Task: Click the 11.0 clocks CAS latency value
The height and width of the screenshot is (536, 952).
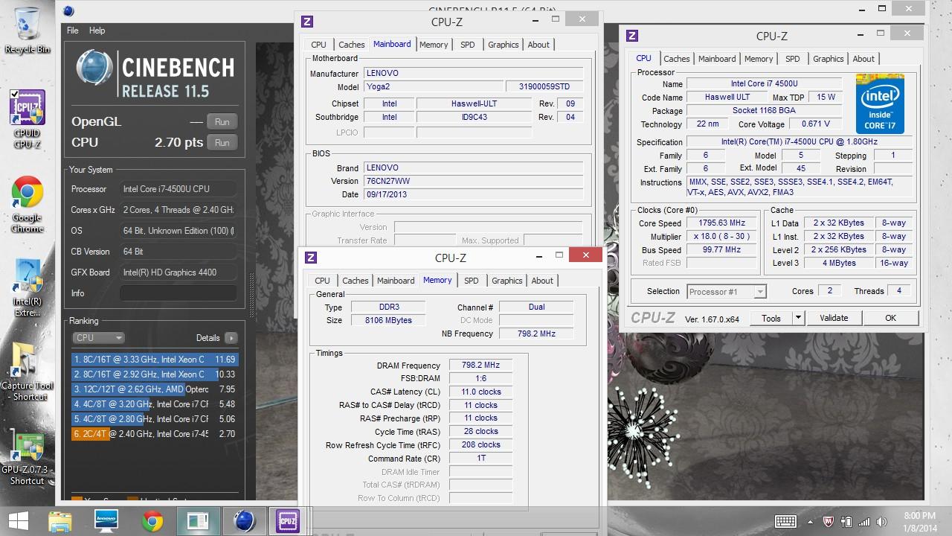Action: click(480, 392)
